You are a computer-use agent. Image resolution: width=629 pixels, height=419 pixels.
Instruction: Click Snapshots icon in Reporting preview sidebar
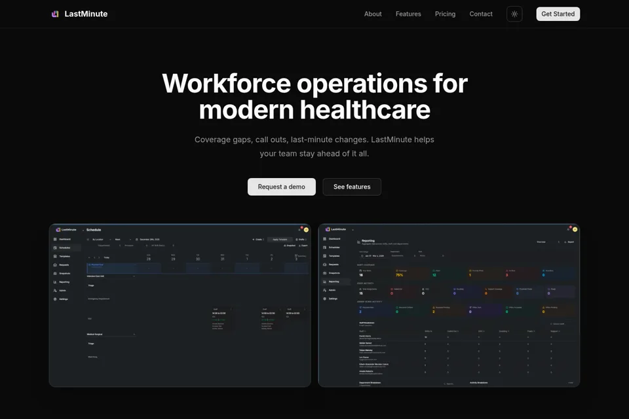click(324, 273)
